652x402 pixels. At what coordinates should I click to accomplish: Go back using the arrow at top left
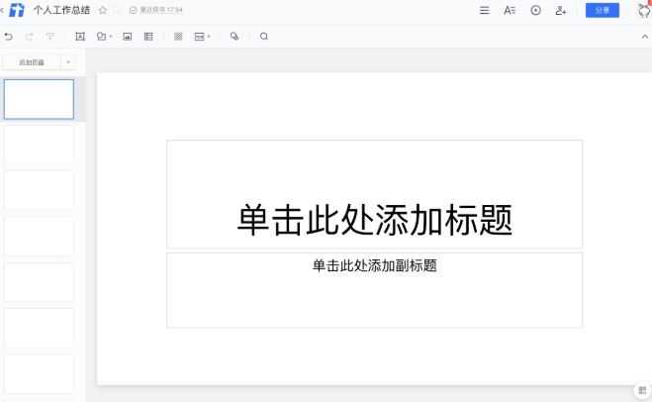2,10
